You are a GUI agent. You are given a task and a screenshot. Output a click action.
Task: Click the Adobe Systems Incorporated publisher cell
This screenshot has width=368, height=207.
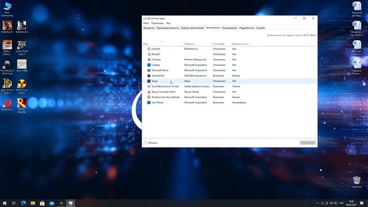(x=197, y=86)
